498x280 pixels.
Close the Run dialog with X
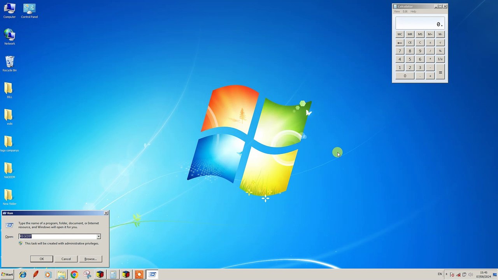(x=106, y=213)
